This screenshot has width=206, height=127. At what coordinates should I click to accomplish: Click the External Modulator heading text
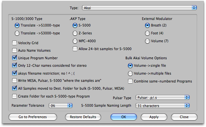[x=157, y=19]
